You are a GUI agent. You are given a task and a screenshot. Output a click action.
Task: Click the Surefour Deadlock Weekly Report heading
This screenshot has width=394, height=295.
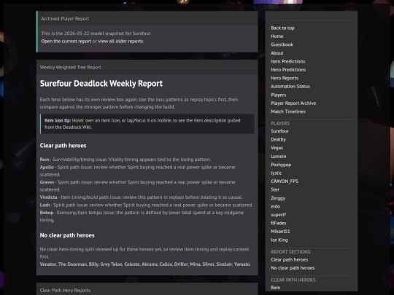(x=101, y=83)
